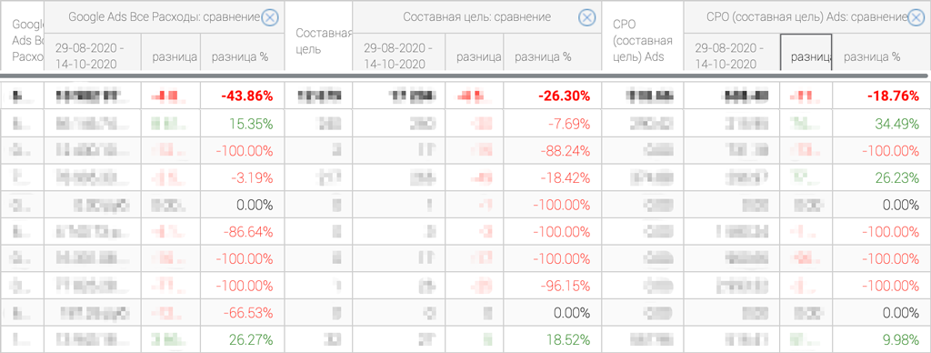The width and height of the screenshot is (931, 353).
Task: Click the CPO (составная цель) Ads column header
Action: pyautogui.click(x=643, y=42)
